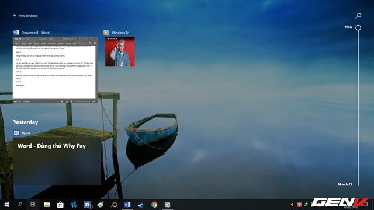Open the media player taskbar icon
Viewport: 374px width, 210px height.
click(x=168, y=205)
